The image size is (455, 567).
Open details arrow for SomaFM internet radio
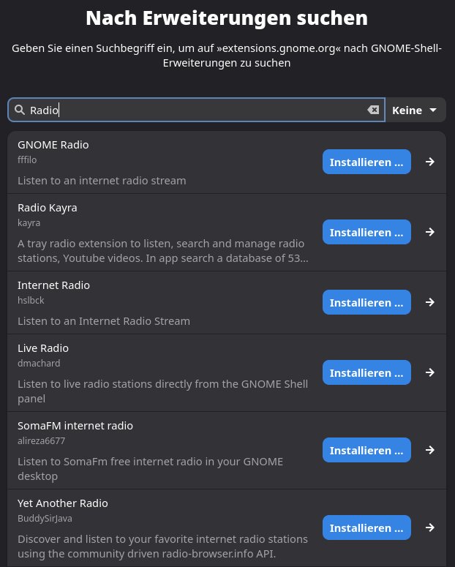tap(430, 450)
